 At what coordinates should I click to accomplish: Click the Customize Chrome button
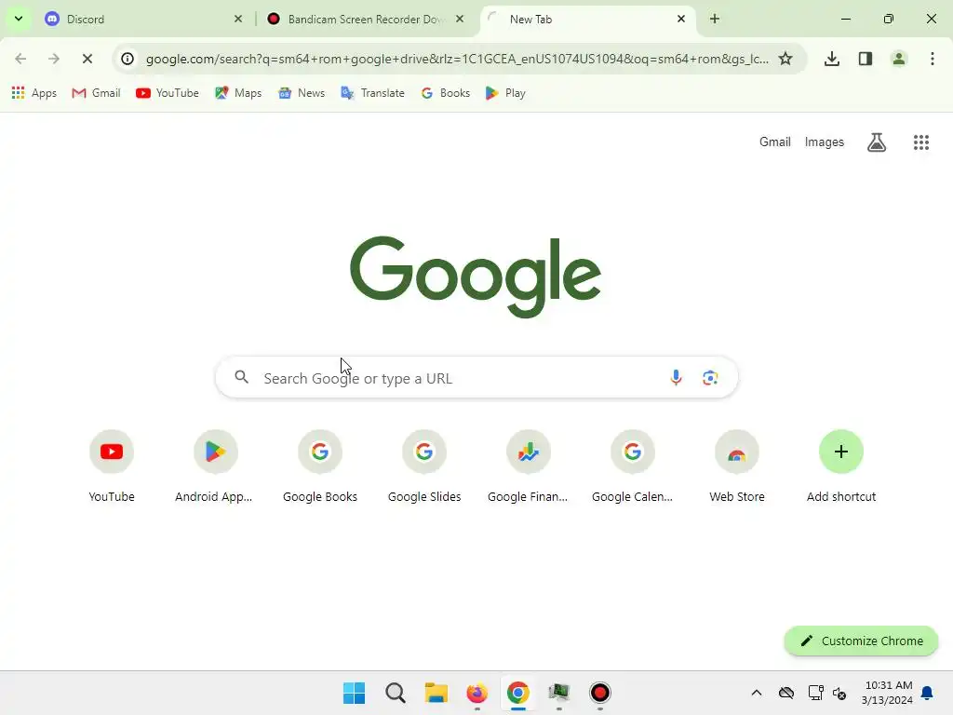click(861, 641)
